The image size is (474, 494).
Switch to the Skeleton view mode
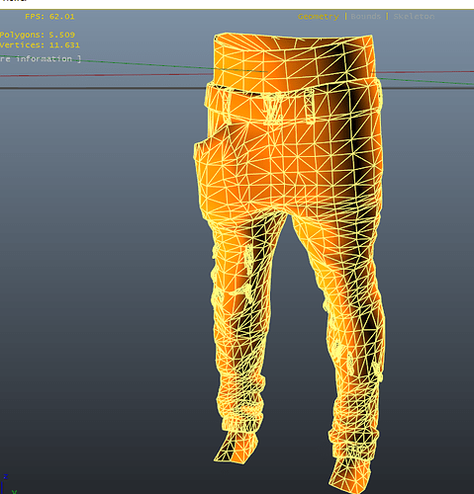pyautogui.click(x=414, y=17)
